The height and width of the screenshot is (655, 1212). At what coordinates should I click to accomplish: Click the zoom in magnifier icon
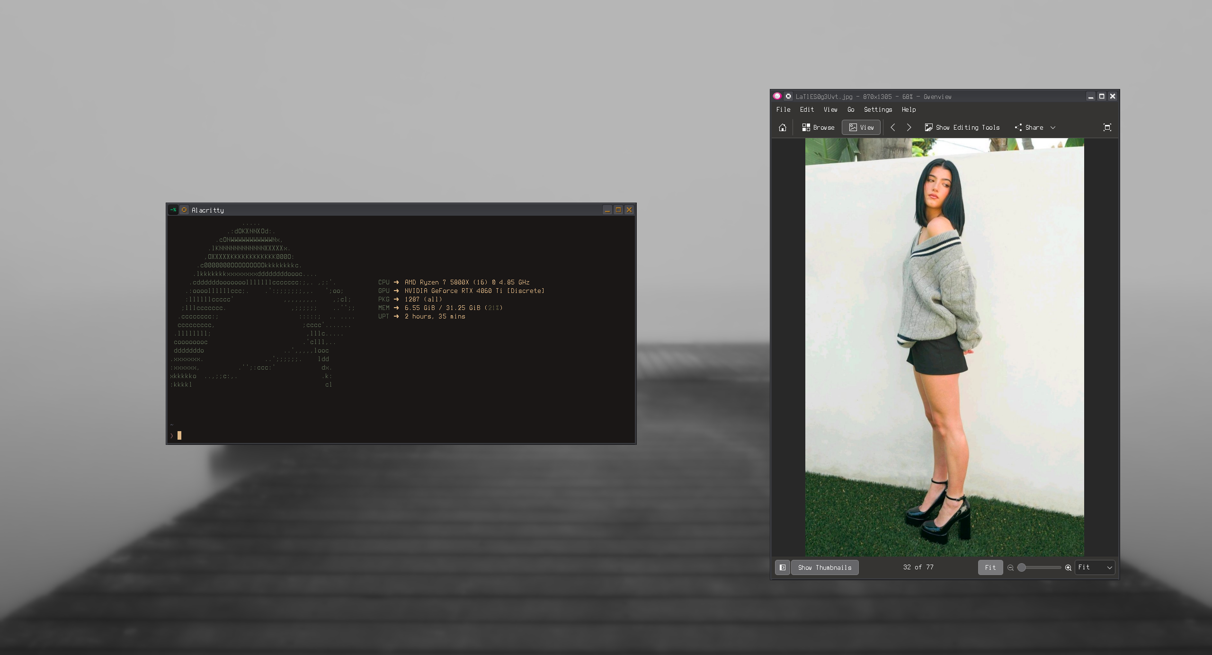point(1068,567)
